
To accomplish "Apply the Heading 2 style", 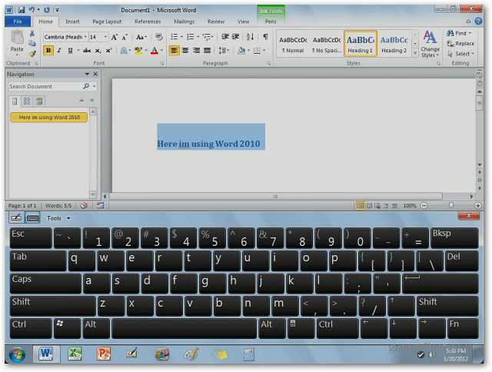I will [394, 44].
